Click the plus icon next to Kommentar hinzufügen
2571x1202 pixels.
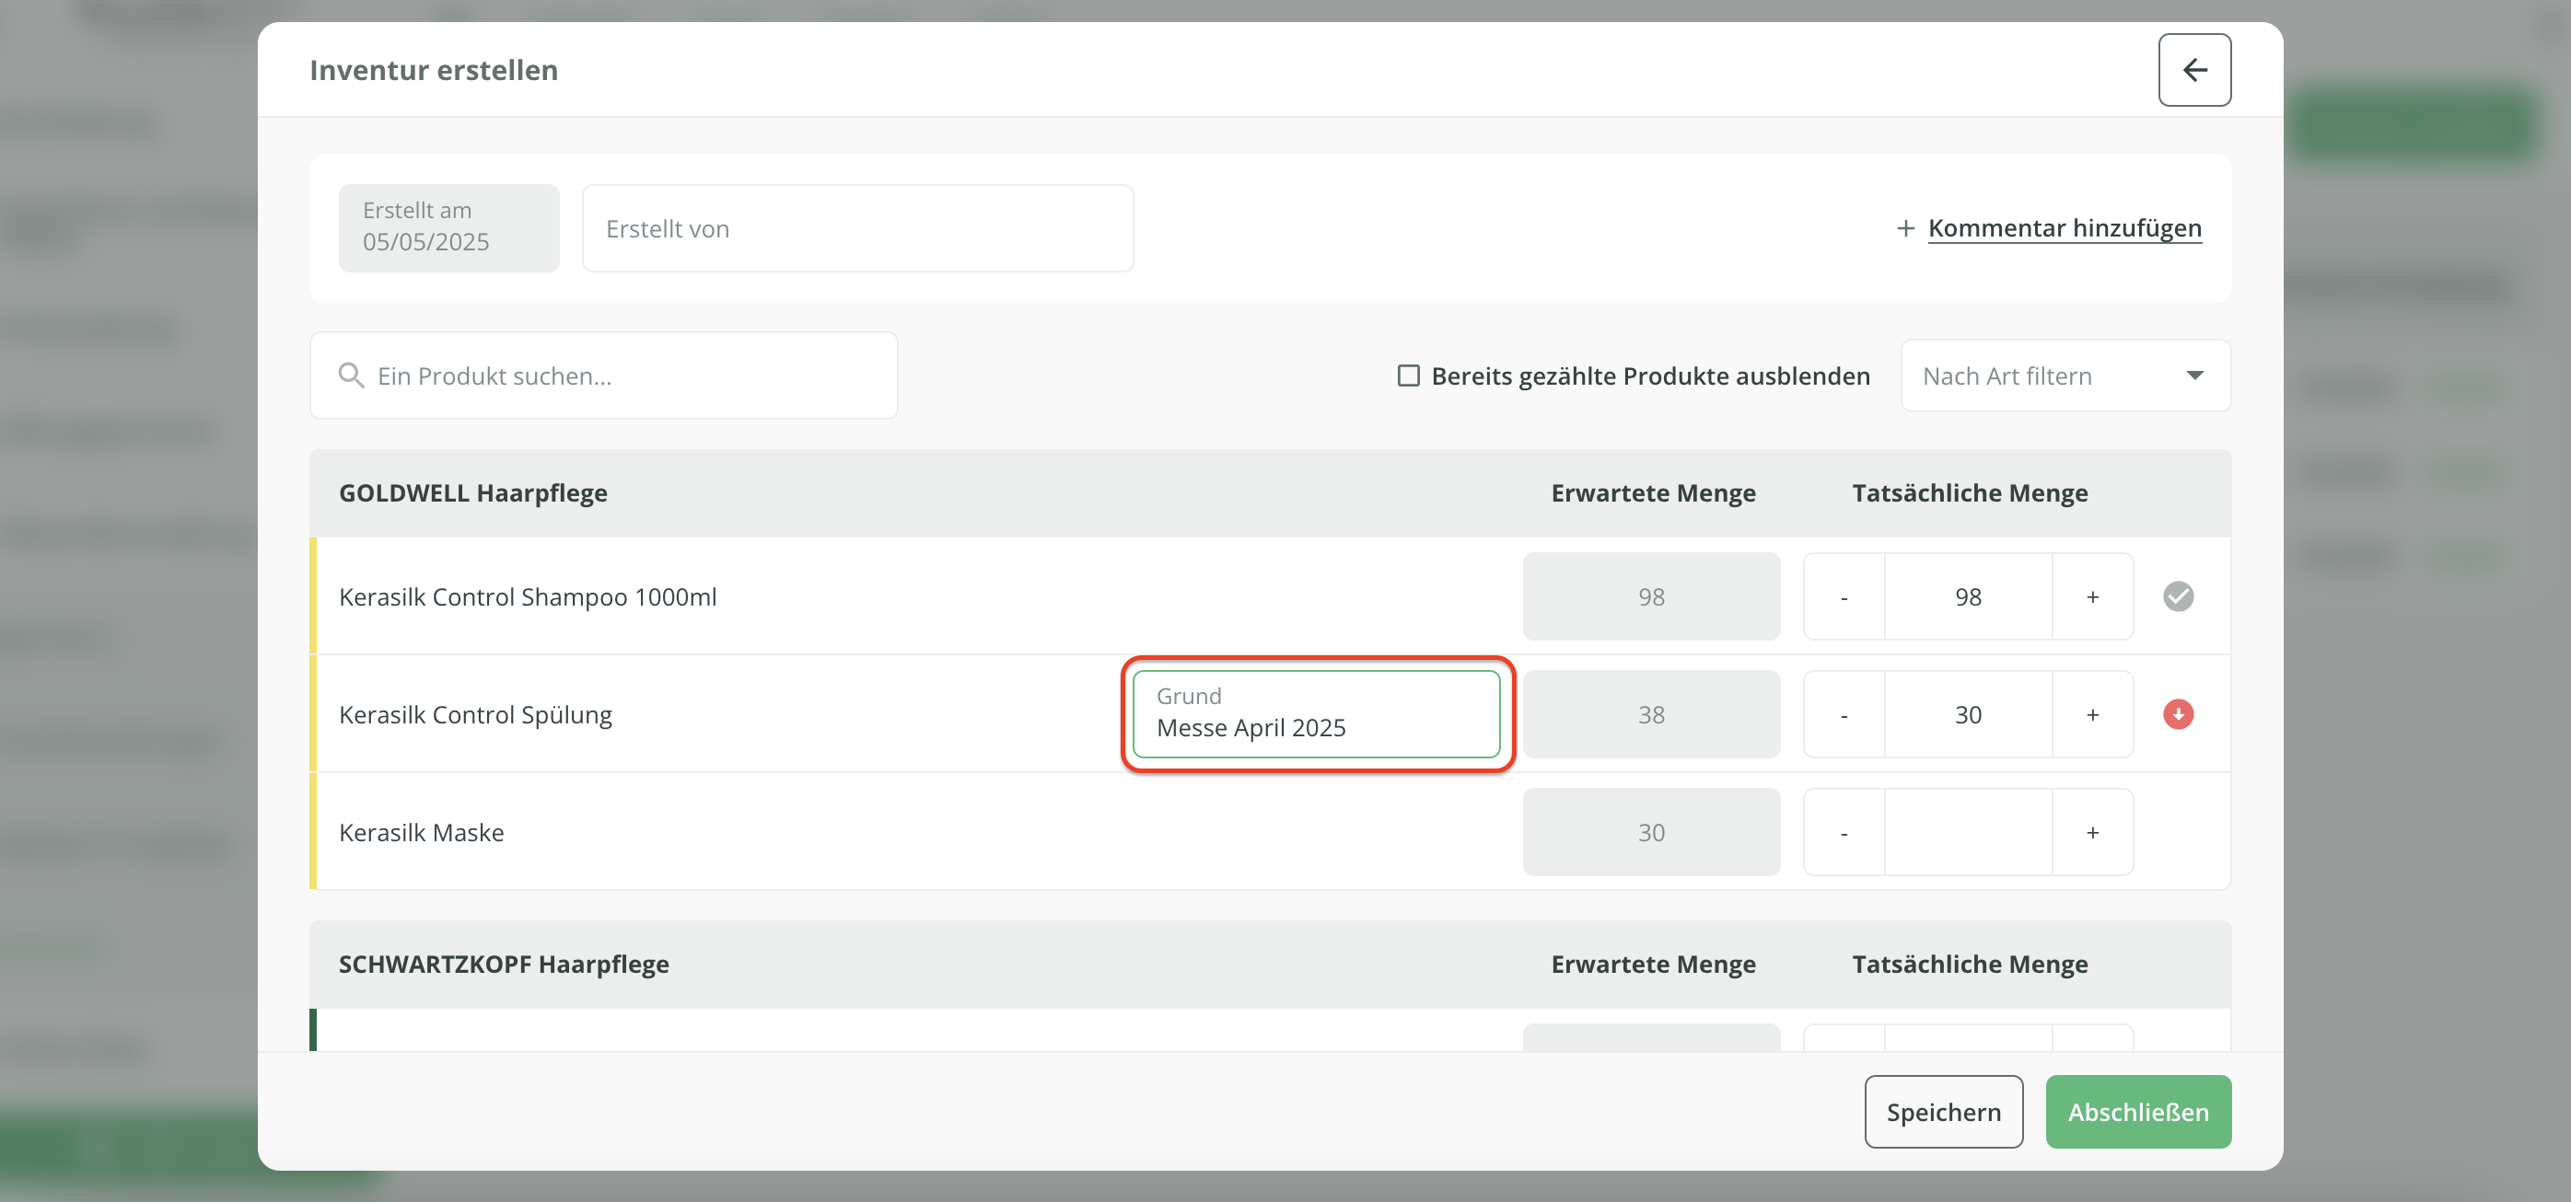(1904, 228)
